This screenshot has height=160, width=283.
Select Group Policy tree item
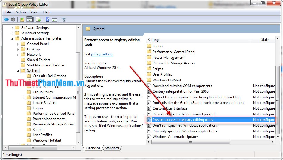click(x=43, y=92)
